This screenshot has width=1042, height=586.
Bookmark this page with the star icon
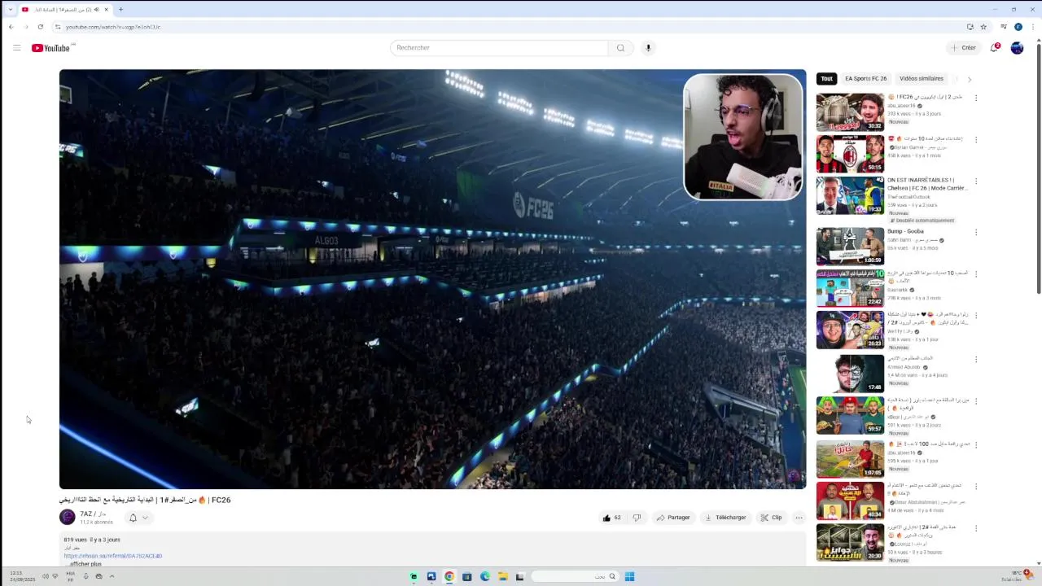click(x=983, y=27)
